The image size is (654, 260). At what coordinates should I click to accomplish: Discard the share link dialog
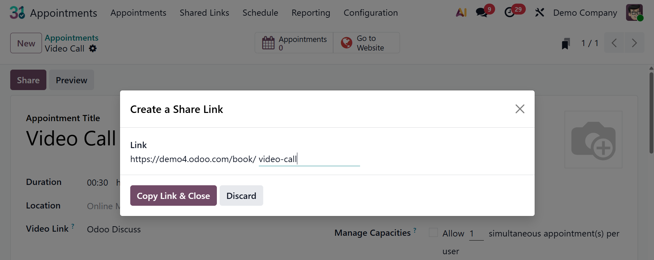[x=241, y=196]
